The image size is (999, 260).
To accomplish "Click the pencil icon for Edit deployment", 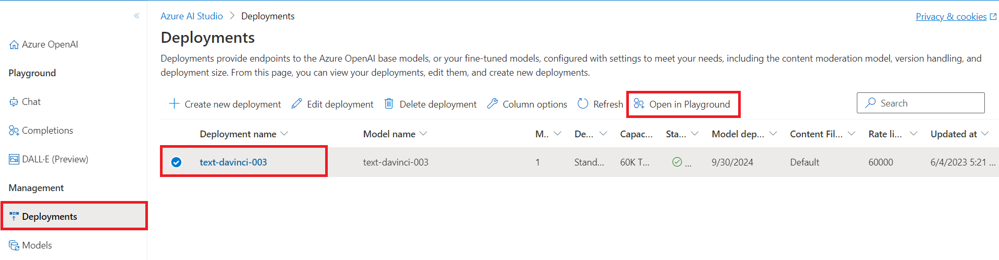I will (x=296, y=104).
